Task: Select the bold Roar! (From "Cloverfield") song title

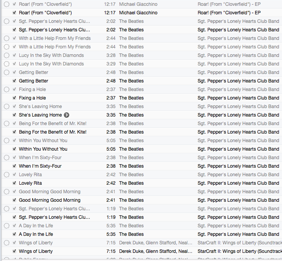Action: pos(45,13)
